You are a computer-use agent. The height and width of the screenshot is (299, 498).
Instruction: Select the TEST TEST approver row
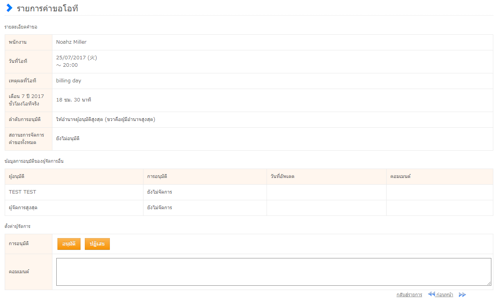coord(22,192)
